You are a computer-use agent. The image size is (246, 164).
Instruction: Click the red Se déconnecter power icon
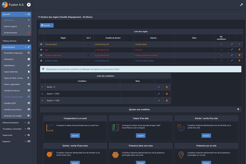point(29,33)
